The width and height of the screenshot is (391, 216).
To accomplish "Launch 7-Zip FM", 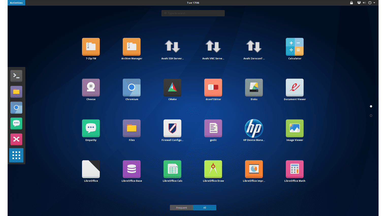I will pos(91,47).
